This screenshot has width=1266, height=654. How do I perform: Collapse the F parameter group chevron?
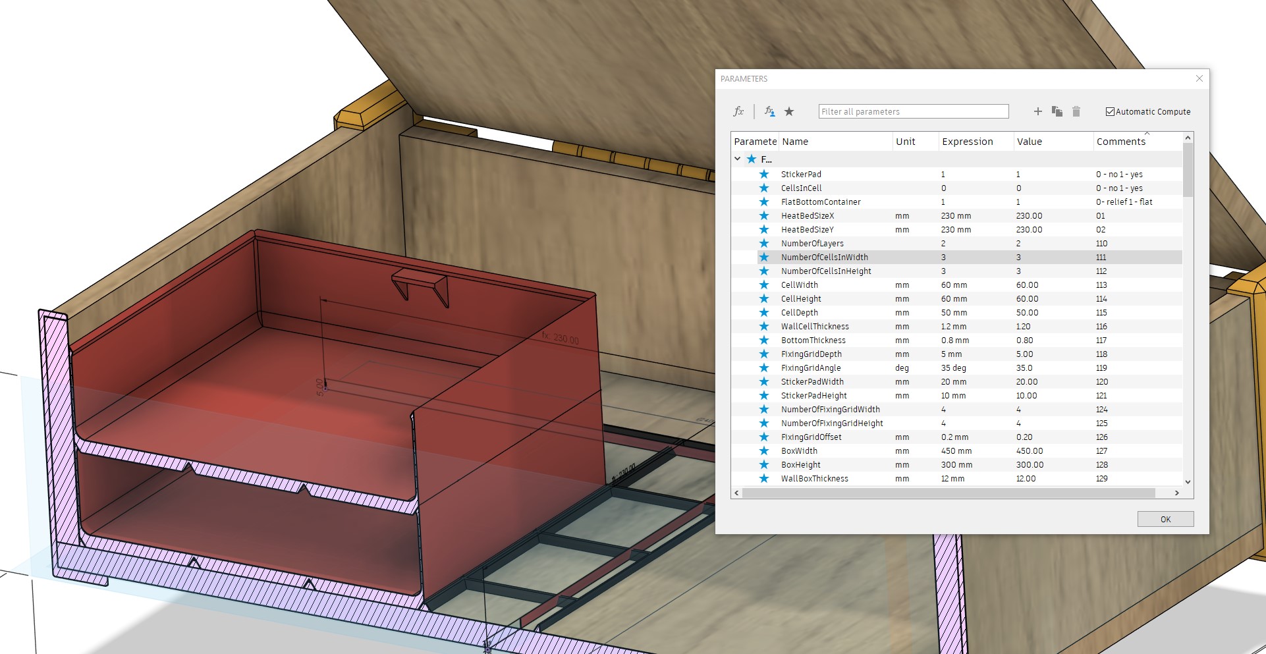click(x=737, y=159)
